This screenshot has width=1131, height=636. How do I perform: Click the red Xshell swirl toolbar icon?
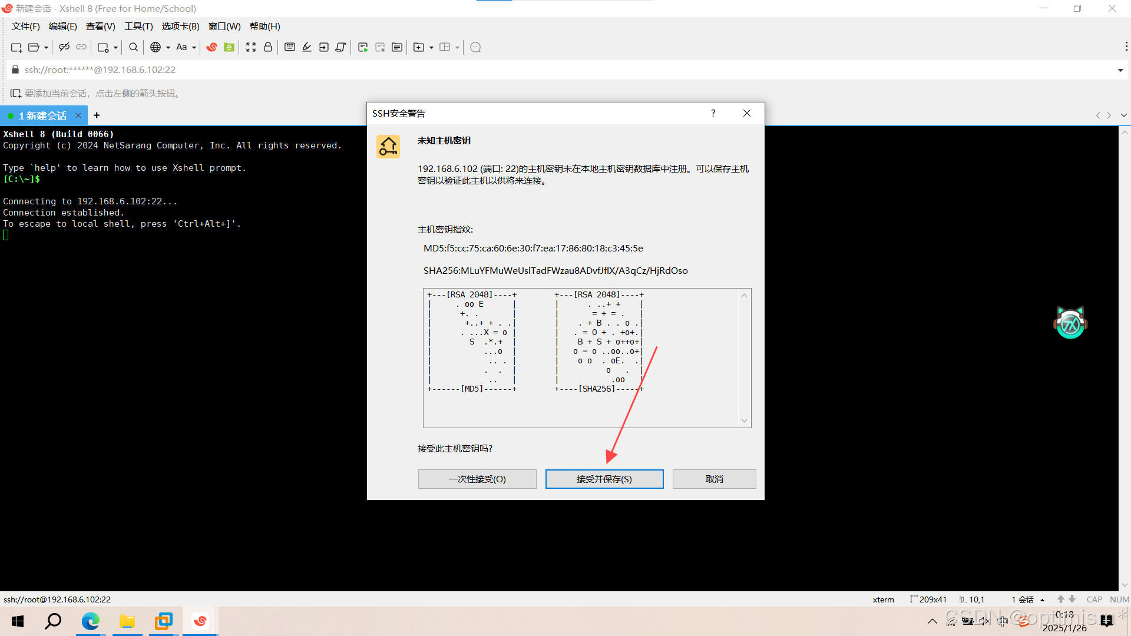click(211, 47)
